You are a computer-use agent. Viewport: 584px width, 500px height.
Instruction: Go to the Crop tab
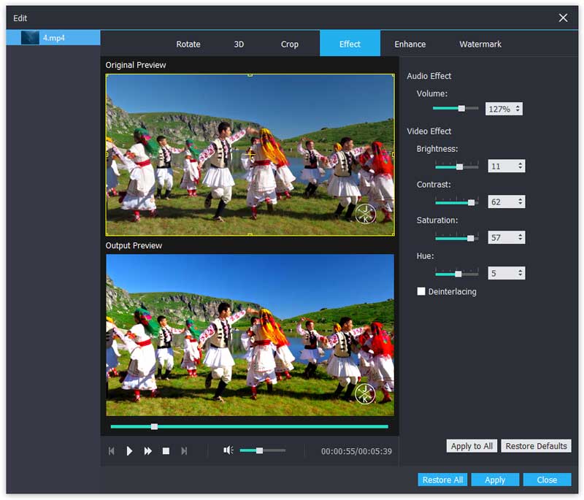pos(290,44)
